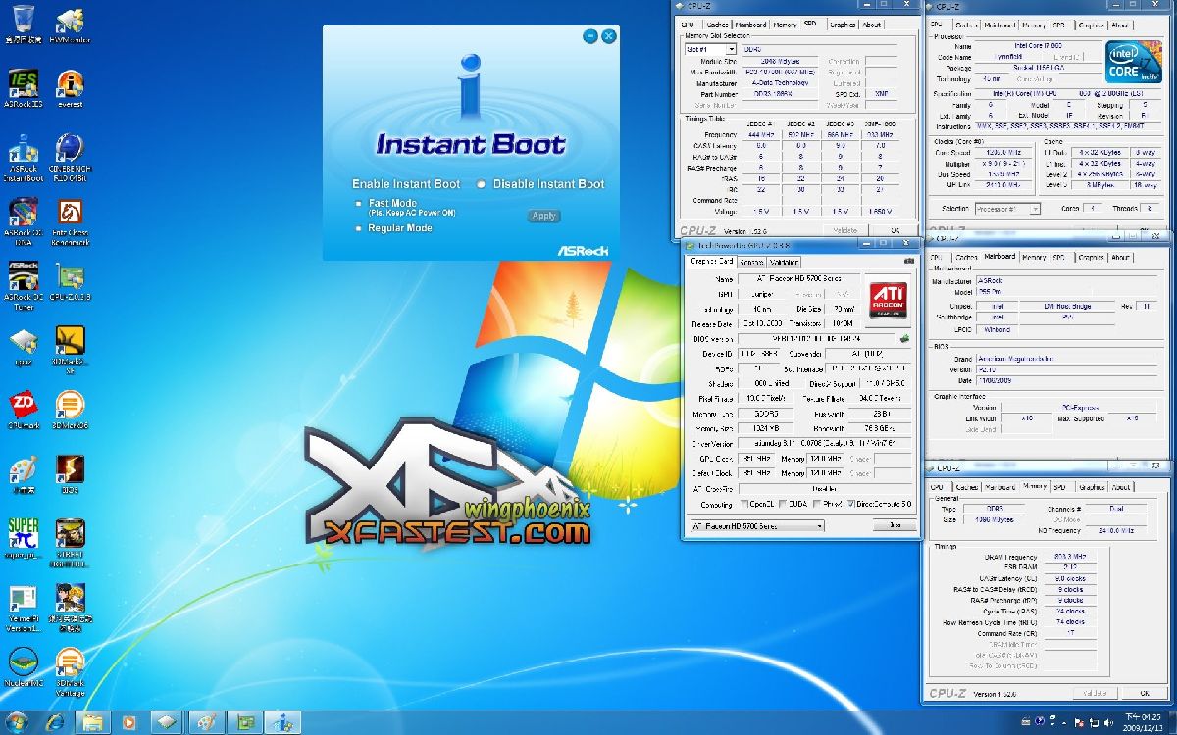
Task: Click the GPU name field "ATI Radeon HD 5700 Series"
Action: tap(801, 279)
